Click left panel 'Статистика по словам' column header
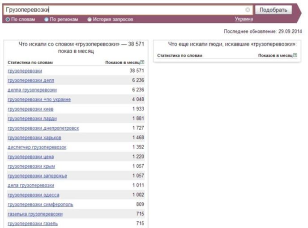Screen dimensions: 308x228 point(30,62)
